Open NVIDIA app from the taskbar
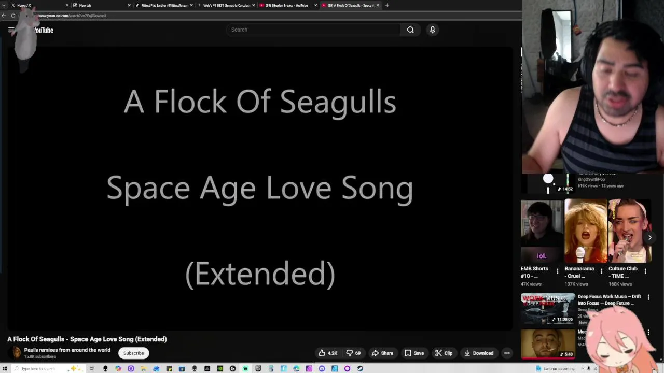 220,368
